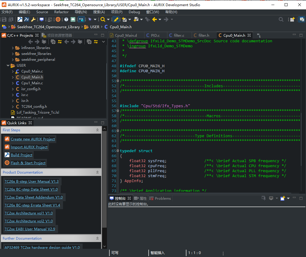The image size is (306, 257).
Task: Collapse the USER folder in the project tree
Action: coord(8,65)
